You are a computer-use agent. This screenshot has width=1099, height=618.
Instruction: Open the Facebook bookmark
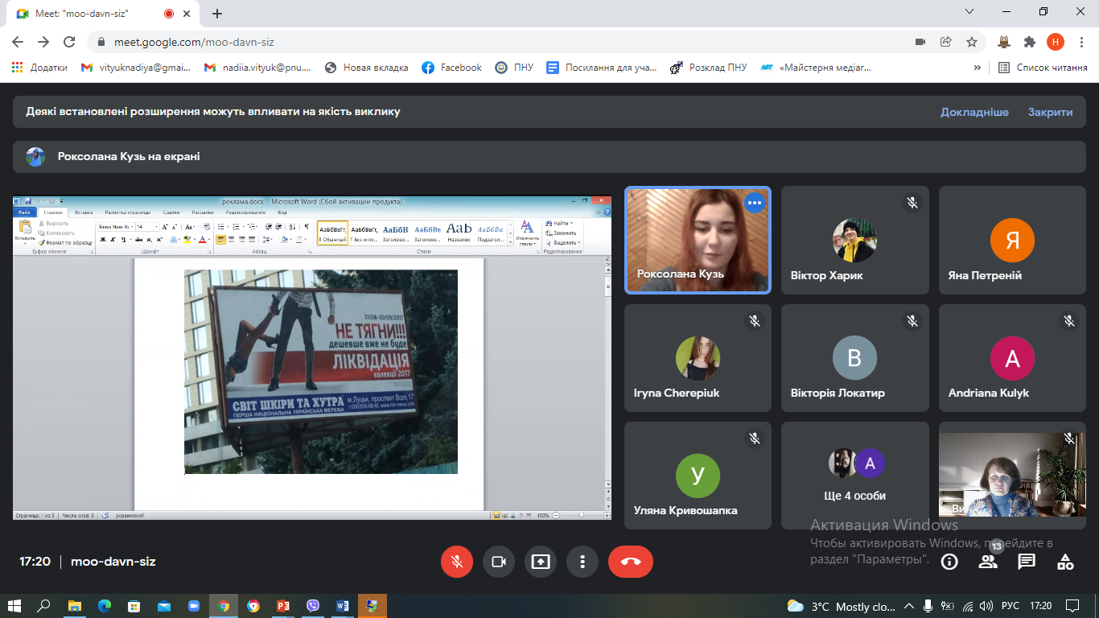(x=451, y=68)
